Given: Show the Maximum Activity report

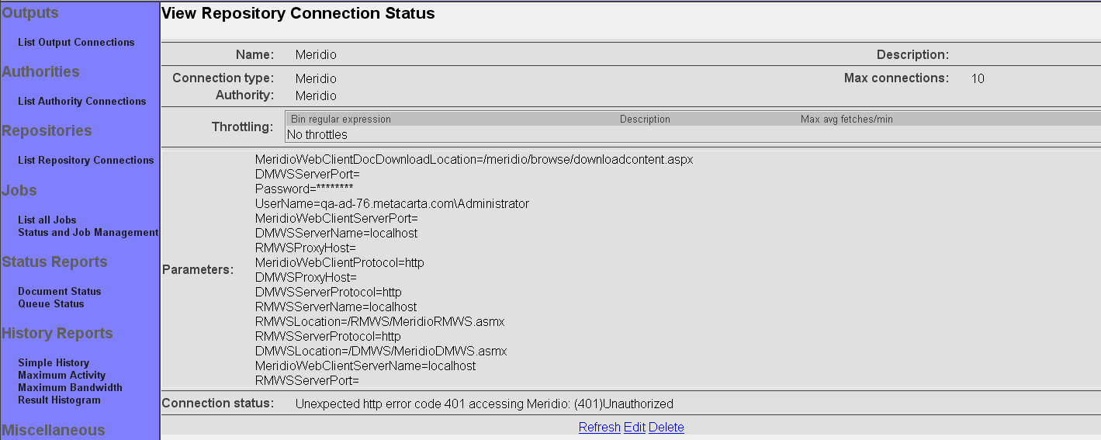Looking at the screenshot, I should pyautogui.click(x=61, y=376).
